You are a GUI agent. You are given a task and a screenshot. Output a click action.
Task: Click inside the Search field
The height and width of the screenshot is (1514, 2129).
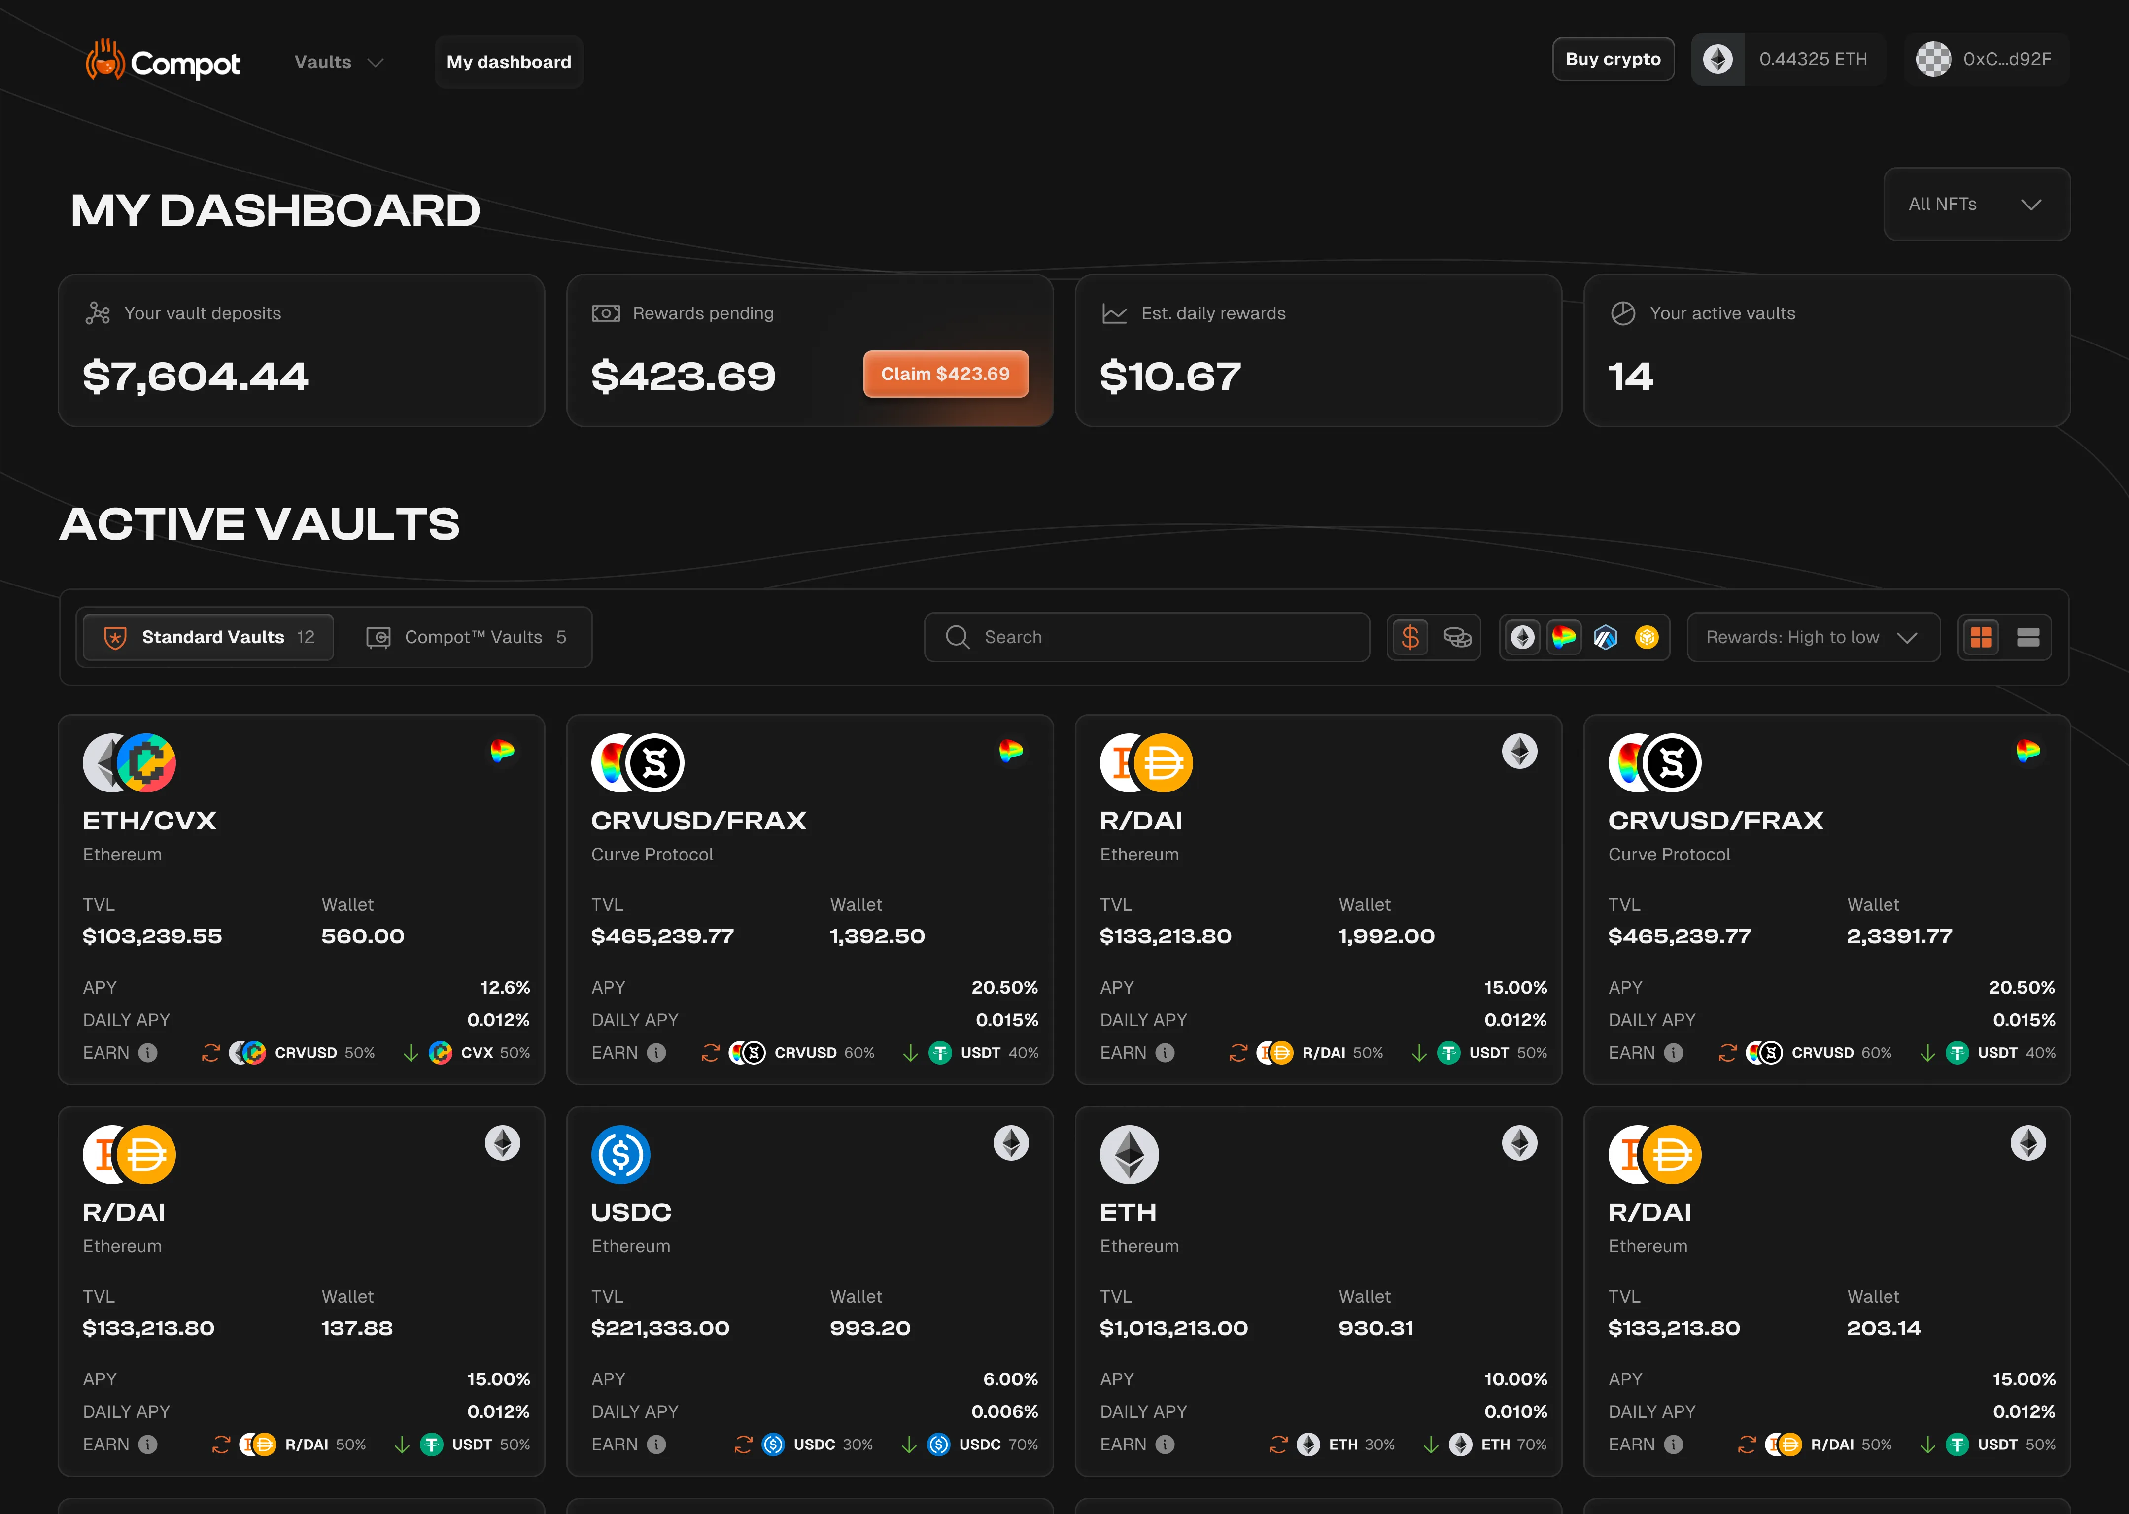(1146, 637)
